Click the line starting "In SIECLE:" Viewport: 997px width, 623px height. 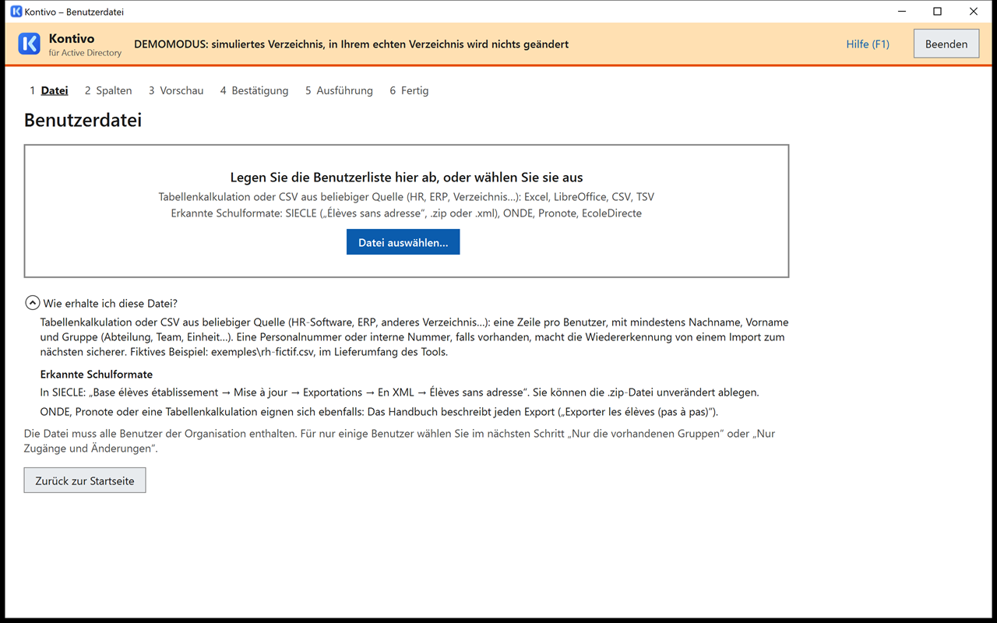[x=400, y=392]
